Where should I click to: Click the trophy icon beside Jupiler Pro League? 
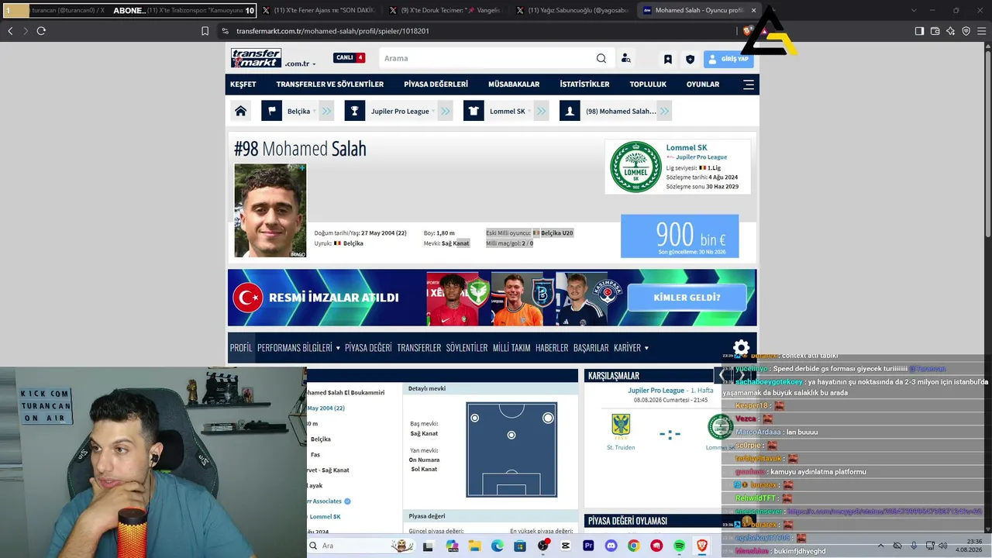point(355,111)
